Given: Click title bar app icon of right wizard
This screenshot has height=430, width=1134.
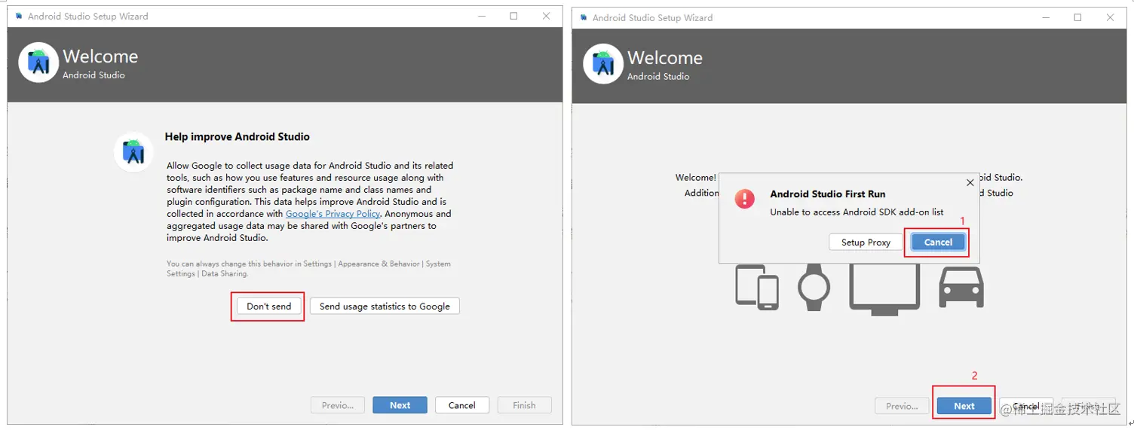Looking at the screenshot, I should 584,17.
